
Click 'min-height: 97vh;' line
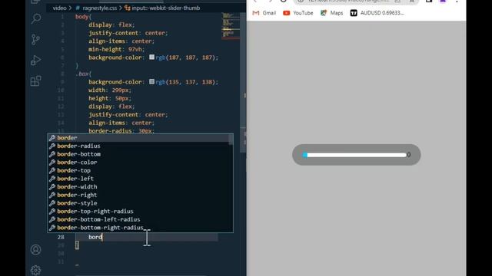(117, 49)
